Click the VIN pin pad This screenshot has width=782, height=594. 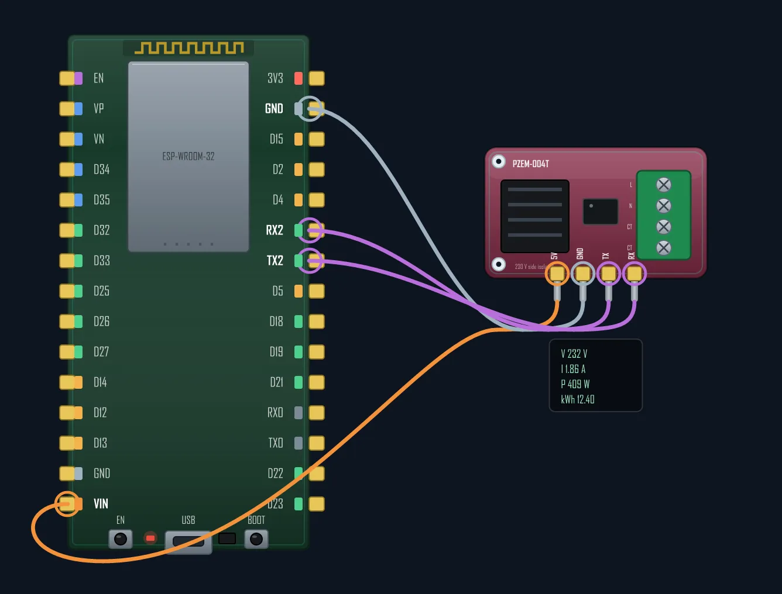[x=67, y=504]
